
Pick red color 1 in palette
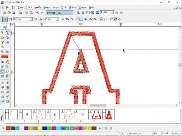(8, 128)
